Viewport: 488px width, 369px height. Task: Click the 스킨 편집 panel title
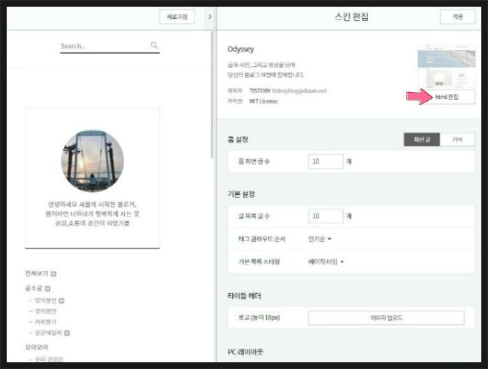351,17
